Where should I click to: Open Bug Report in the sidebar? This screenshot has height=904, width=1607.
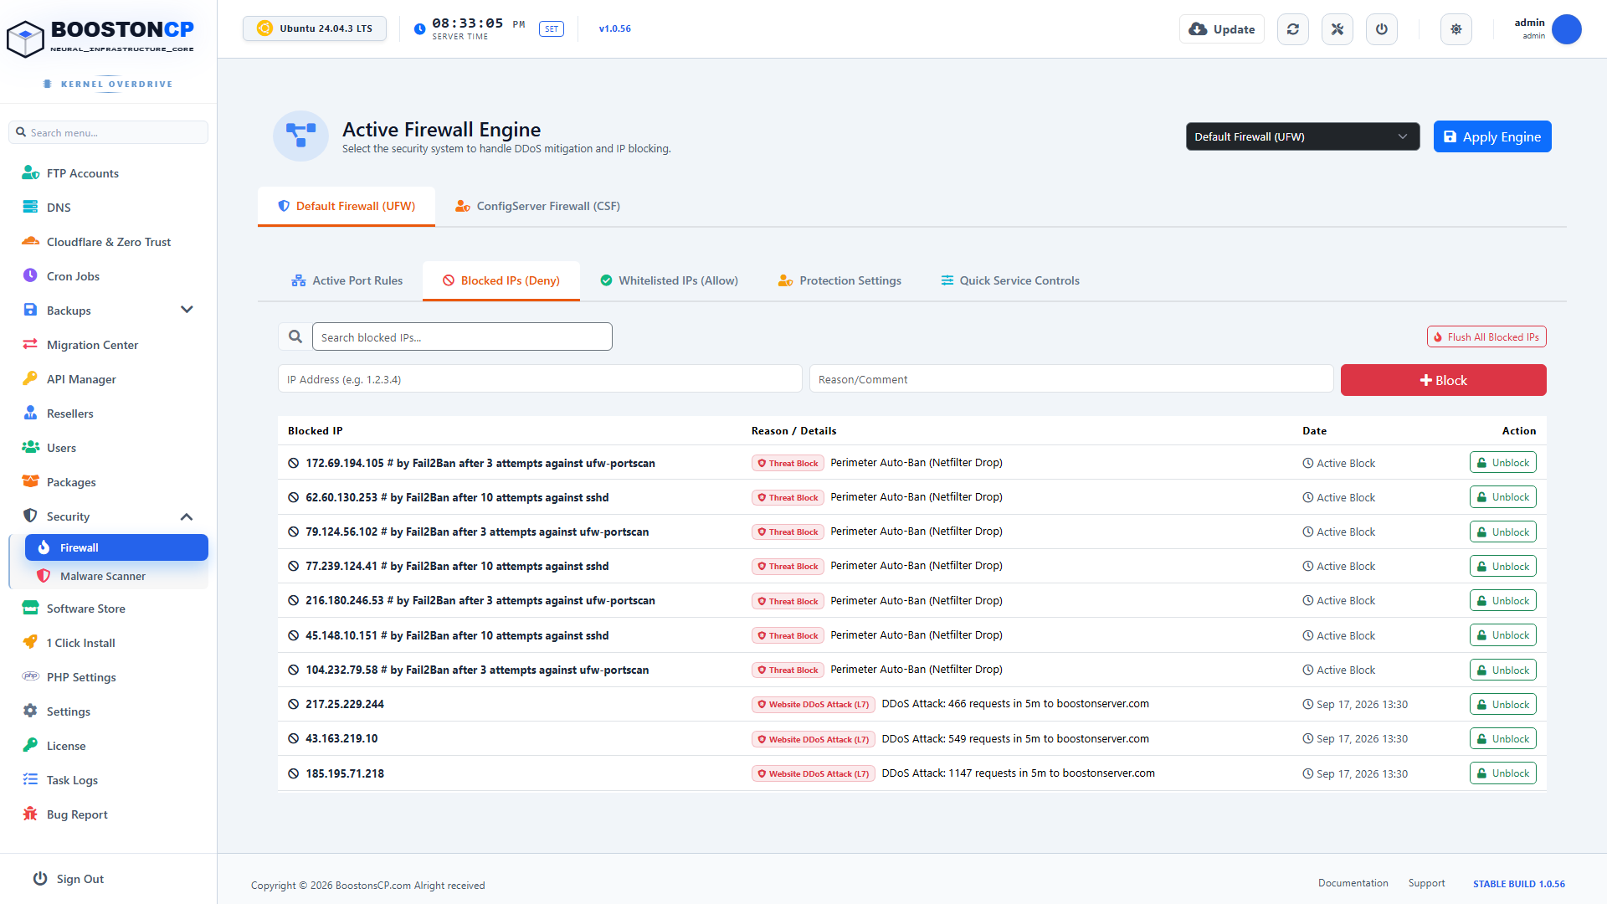77,814
